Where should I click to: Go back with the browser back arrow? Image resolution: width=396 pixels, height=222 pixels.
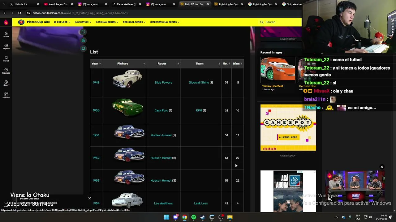tap(5, 13)
